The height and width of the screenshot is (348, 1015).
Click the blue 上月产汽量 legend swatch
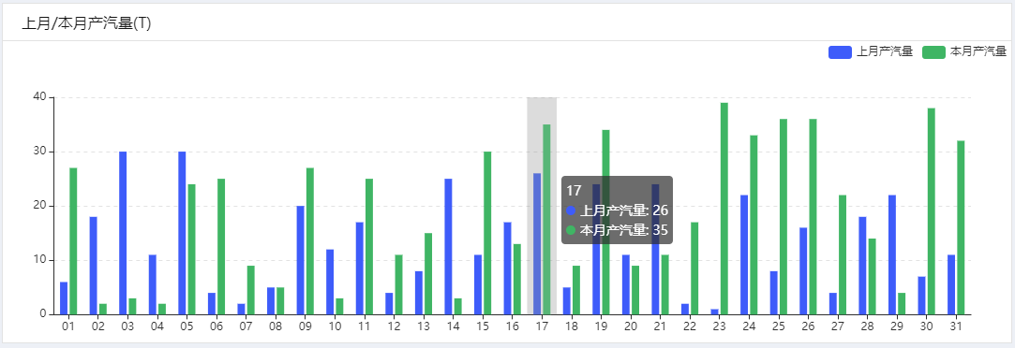(x=840, y=52)
